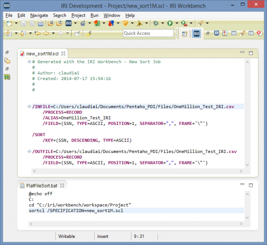Screen dimensions: 267x245
Task: Click the Back navigation arrow
Action: (46, 33)
